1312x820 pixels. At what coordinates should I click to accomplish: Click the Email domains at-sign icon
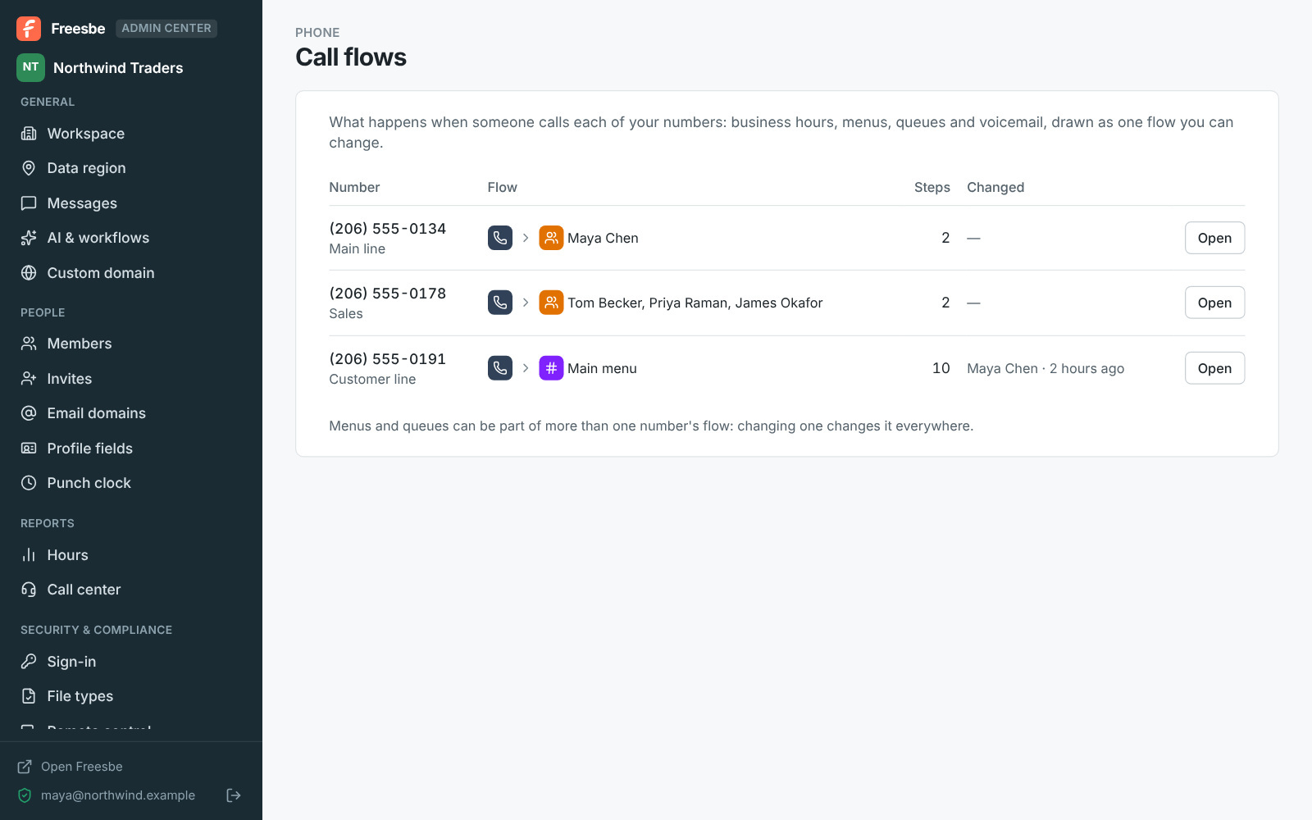coord(29,413)
